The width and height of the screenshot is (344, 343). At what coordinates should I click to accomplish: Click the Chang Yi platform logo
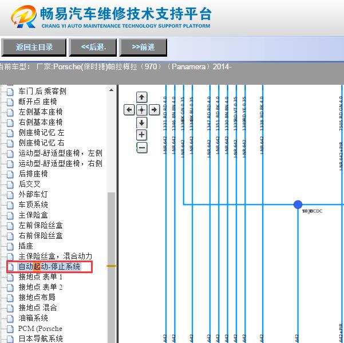click(x=22, y=18)
